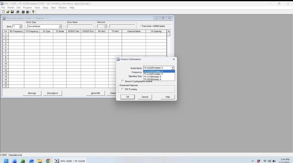Click the write data to radio icon

click(28, 12)
